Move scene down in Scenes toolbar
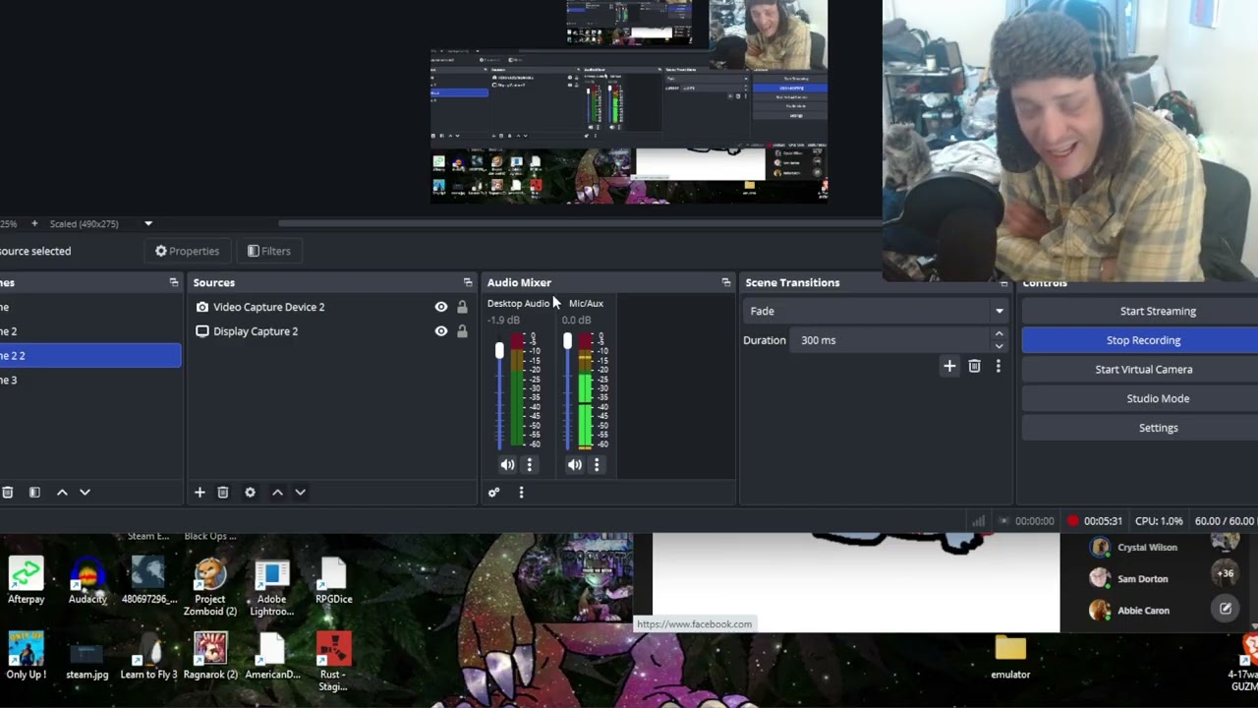 coord(85,492)
